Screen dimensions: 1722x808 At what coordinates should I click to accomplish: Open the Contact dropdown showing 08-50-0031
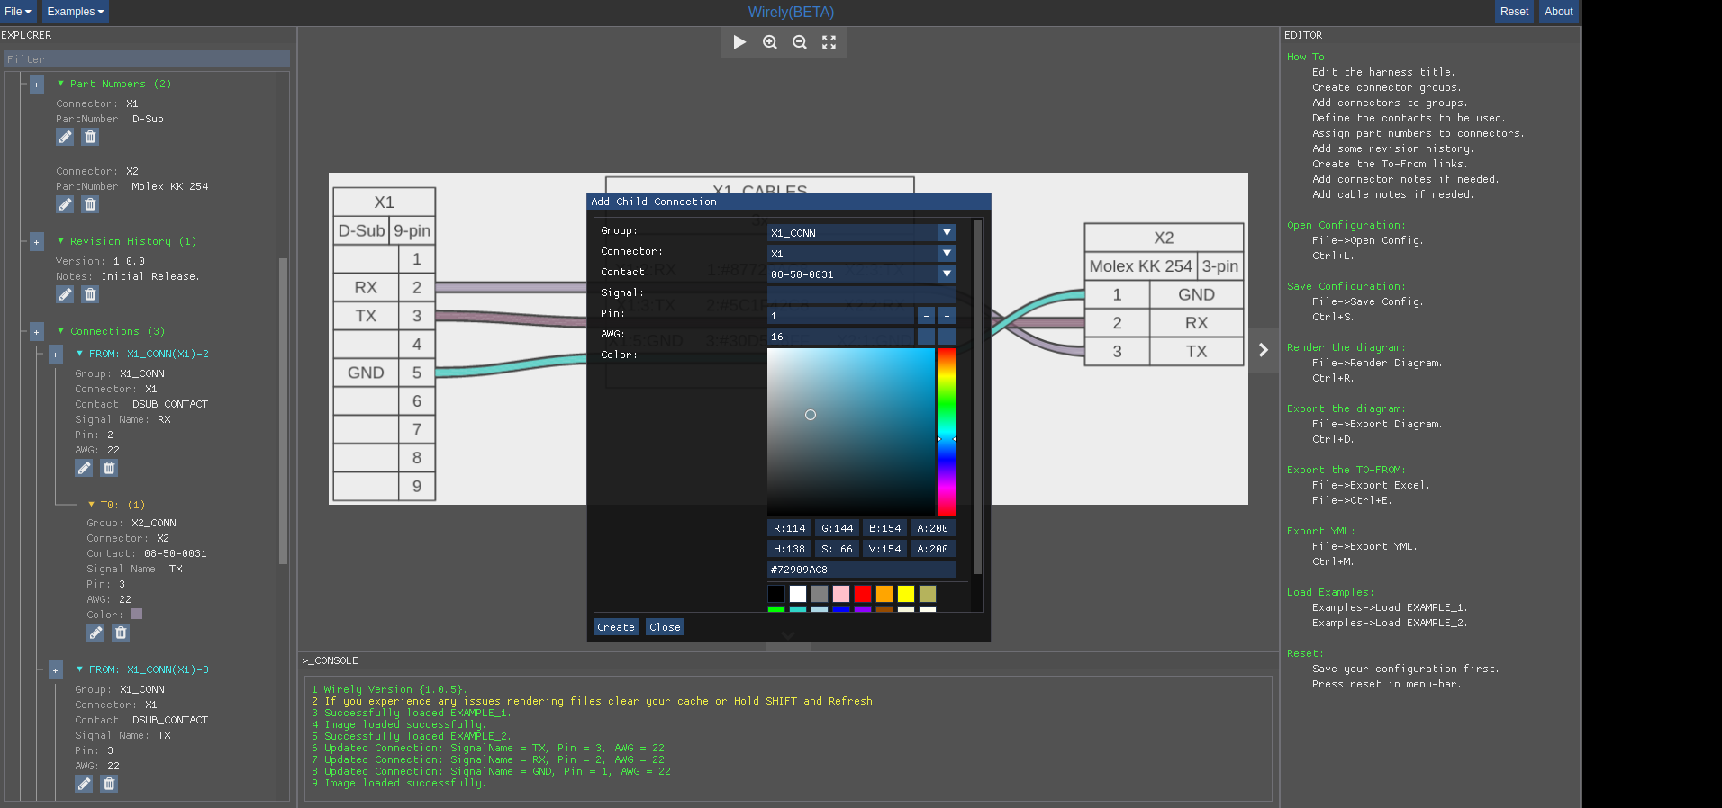click(861, 274)
